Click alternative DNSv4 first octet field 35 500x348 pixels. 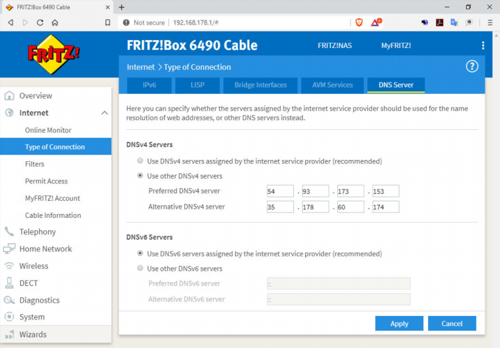(280, 207)
